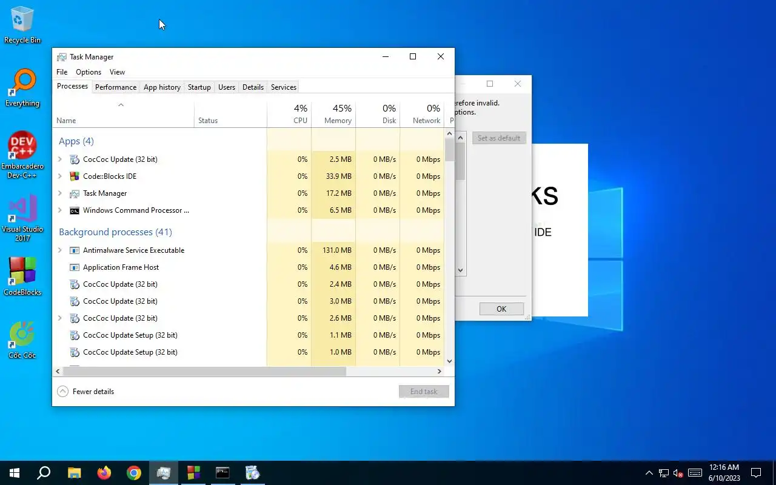
Task: Click Apps (4) group heading
Action: (x=76, y=141)
